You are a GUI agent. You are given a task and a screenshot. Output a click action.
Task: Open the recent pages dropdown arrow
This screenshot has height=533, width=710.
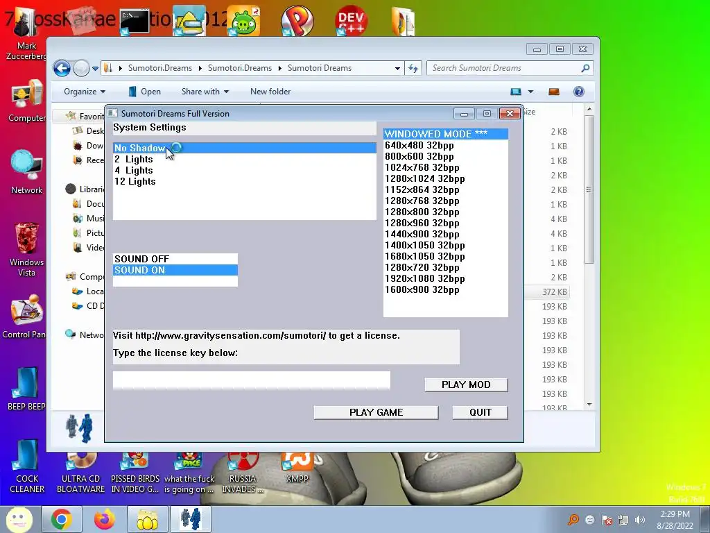tap(95, 69)
